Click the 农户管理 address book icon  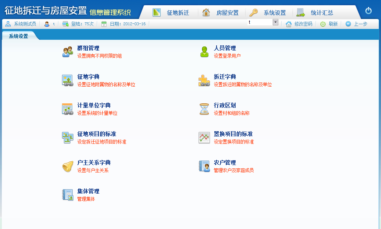(x=204, y=166)
